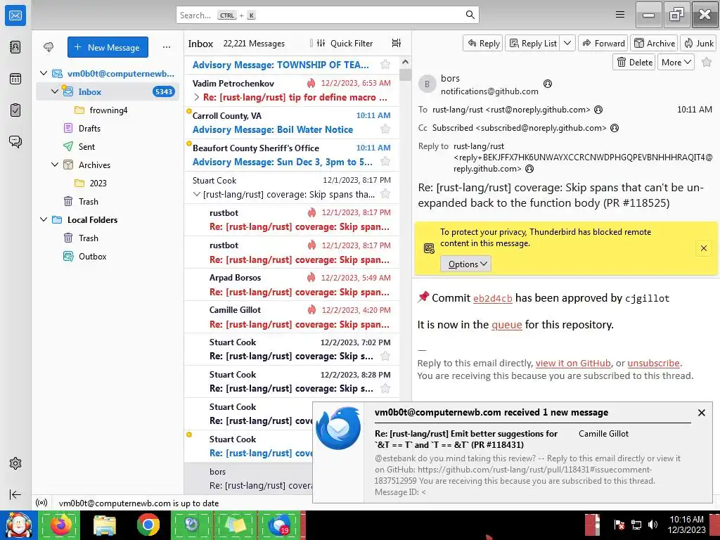This screenshot has width=720, height=540.
Task: Click the view it on GitHub link
Action: 573,364
